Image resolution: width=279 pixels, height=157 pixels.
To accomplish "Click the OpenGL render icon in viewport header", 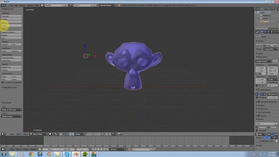I will coord(119,134).
